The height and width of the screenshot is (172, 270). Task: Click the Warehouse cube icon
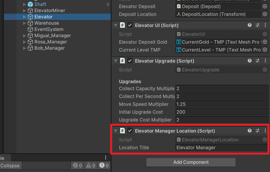(x=30, y=23)
